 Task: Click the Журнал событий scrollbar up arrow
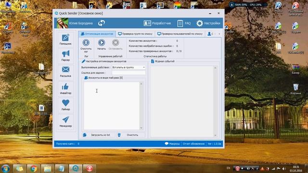point(215,68)
